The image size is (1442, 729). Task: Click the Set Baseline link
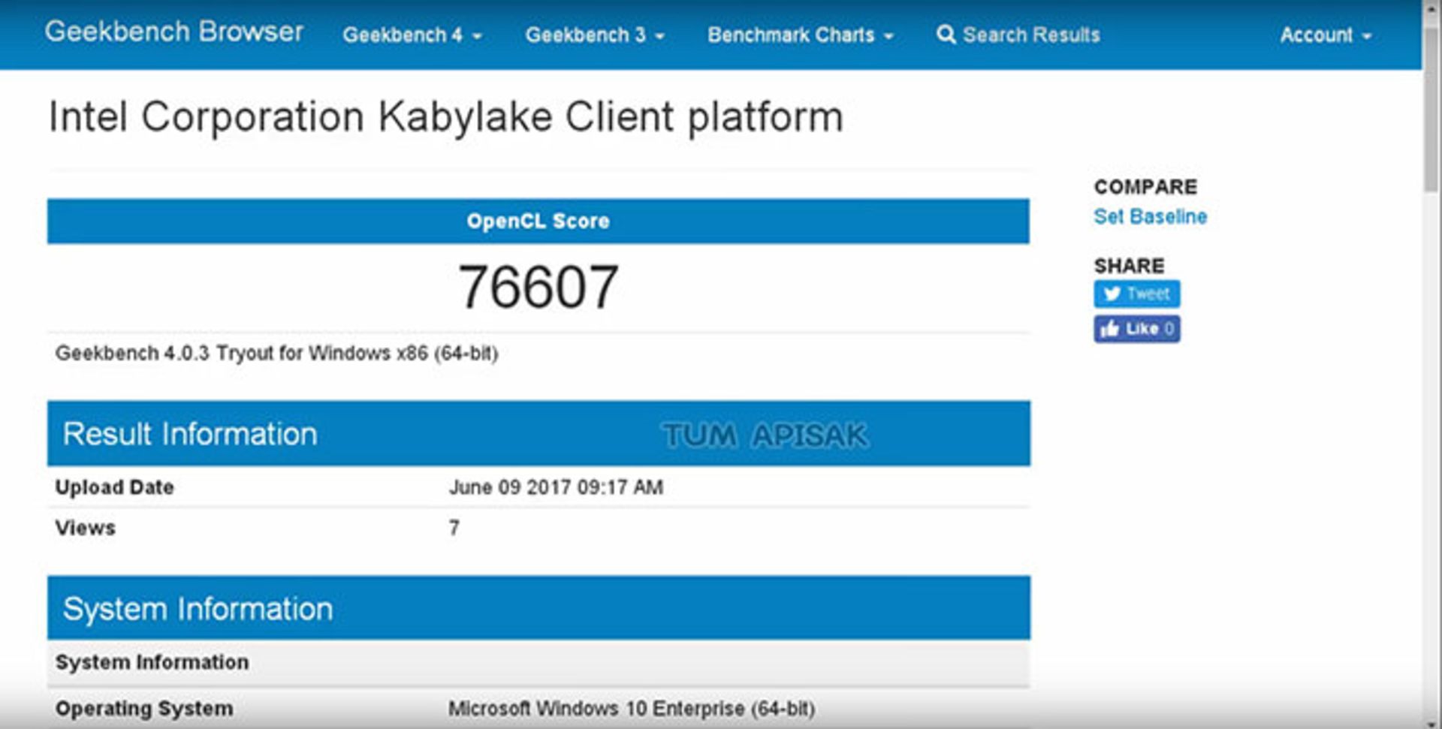[x=1150, y=217]
